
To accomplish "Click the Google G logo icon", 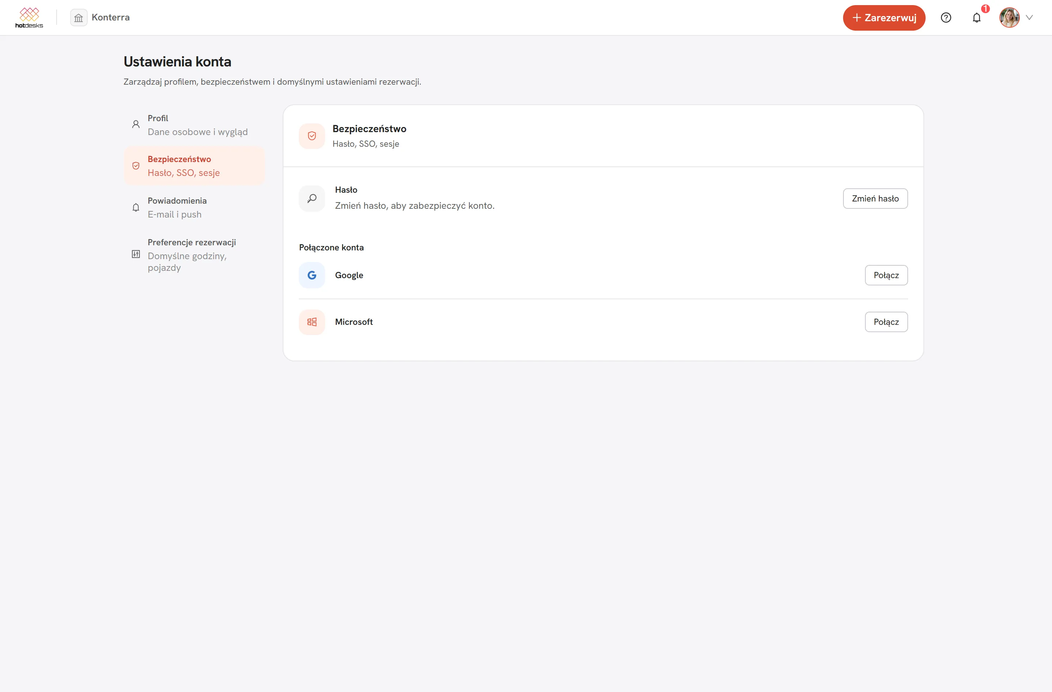I will pyautogui.click(x=312, y=275).
